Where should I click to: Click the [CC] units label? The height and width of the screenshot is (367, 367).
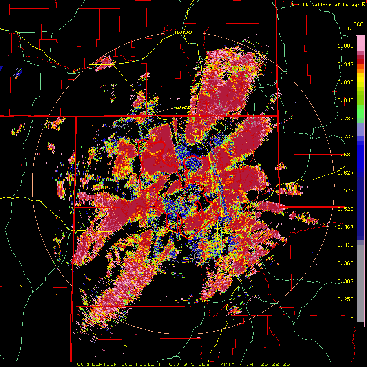point(348,28)
